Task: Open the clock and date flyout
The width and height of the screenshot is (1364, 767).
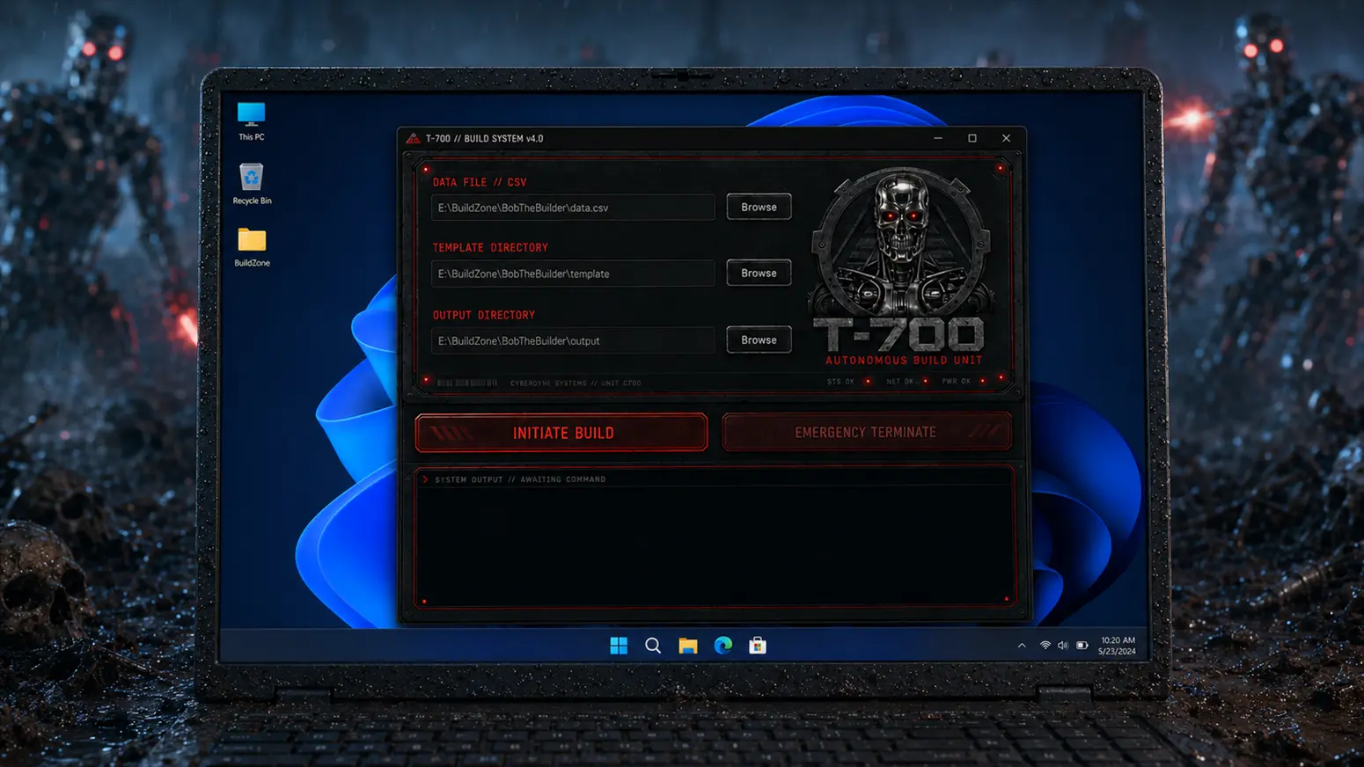Action: [x=1118, y=646]
